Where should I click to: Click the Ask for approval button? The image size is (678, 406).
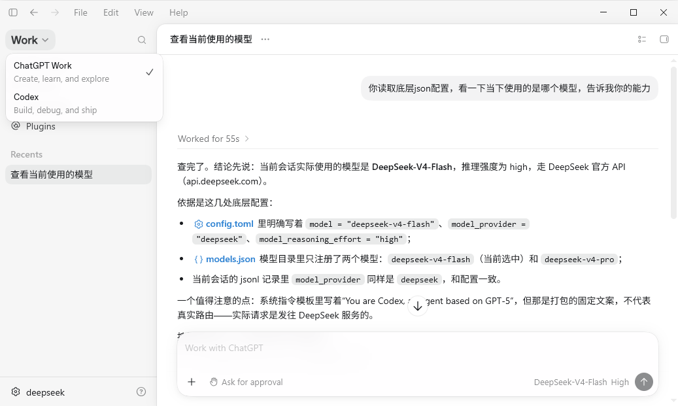click(x=246, y=382)
